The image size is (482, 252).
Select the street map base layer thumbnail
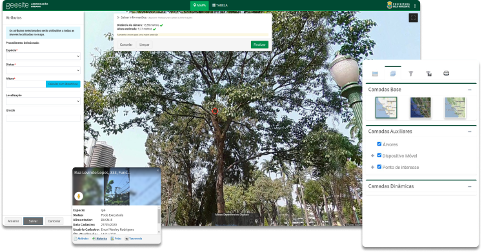[387, 108]
